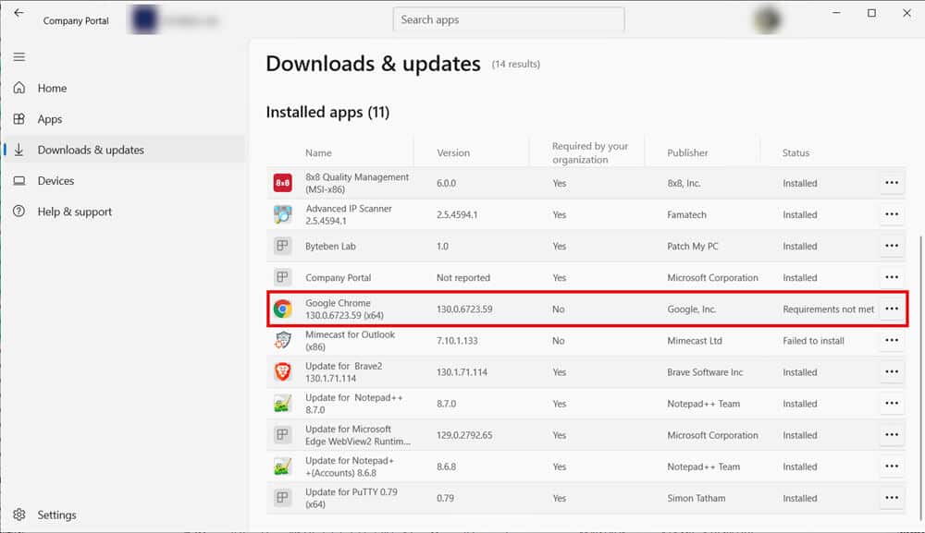925x533 pixels.
Task: Open more options for 8x8 Quality Management
Action: click(892, 183)
